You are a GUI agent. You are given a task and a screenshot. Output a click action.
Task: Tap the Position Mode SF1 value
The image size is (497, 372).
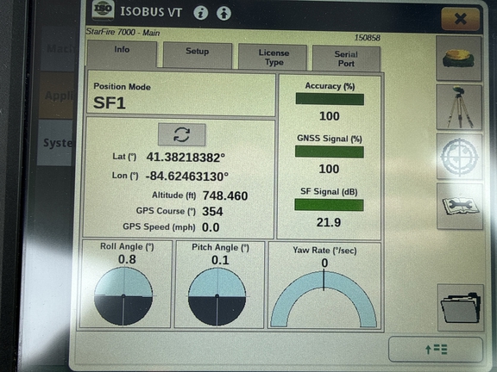click(110, 102)
